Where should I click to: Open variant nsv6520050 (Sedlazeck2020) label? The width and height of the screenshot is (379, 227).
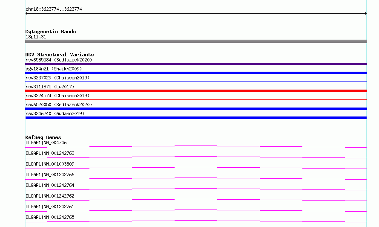(x=59, y=105)
